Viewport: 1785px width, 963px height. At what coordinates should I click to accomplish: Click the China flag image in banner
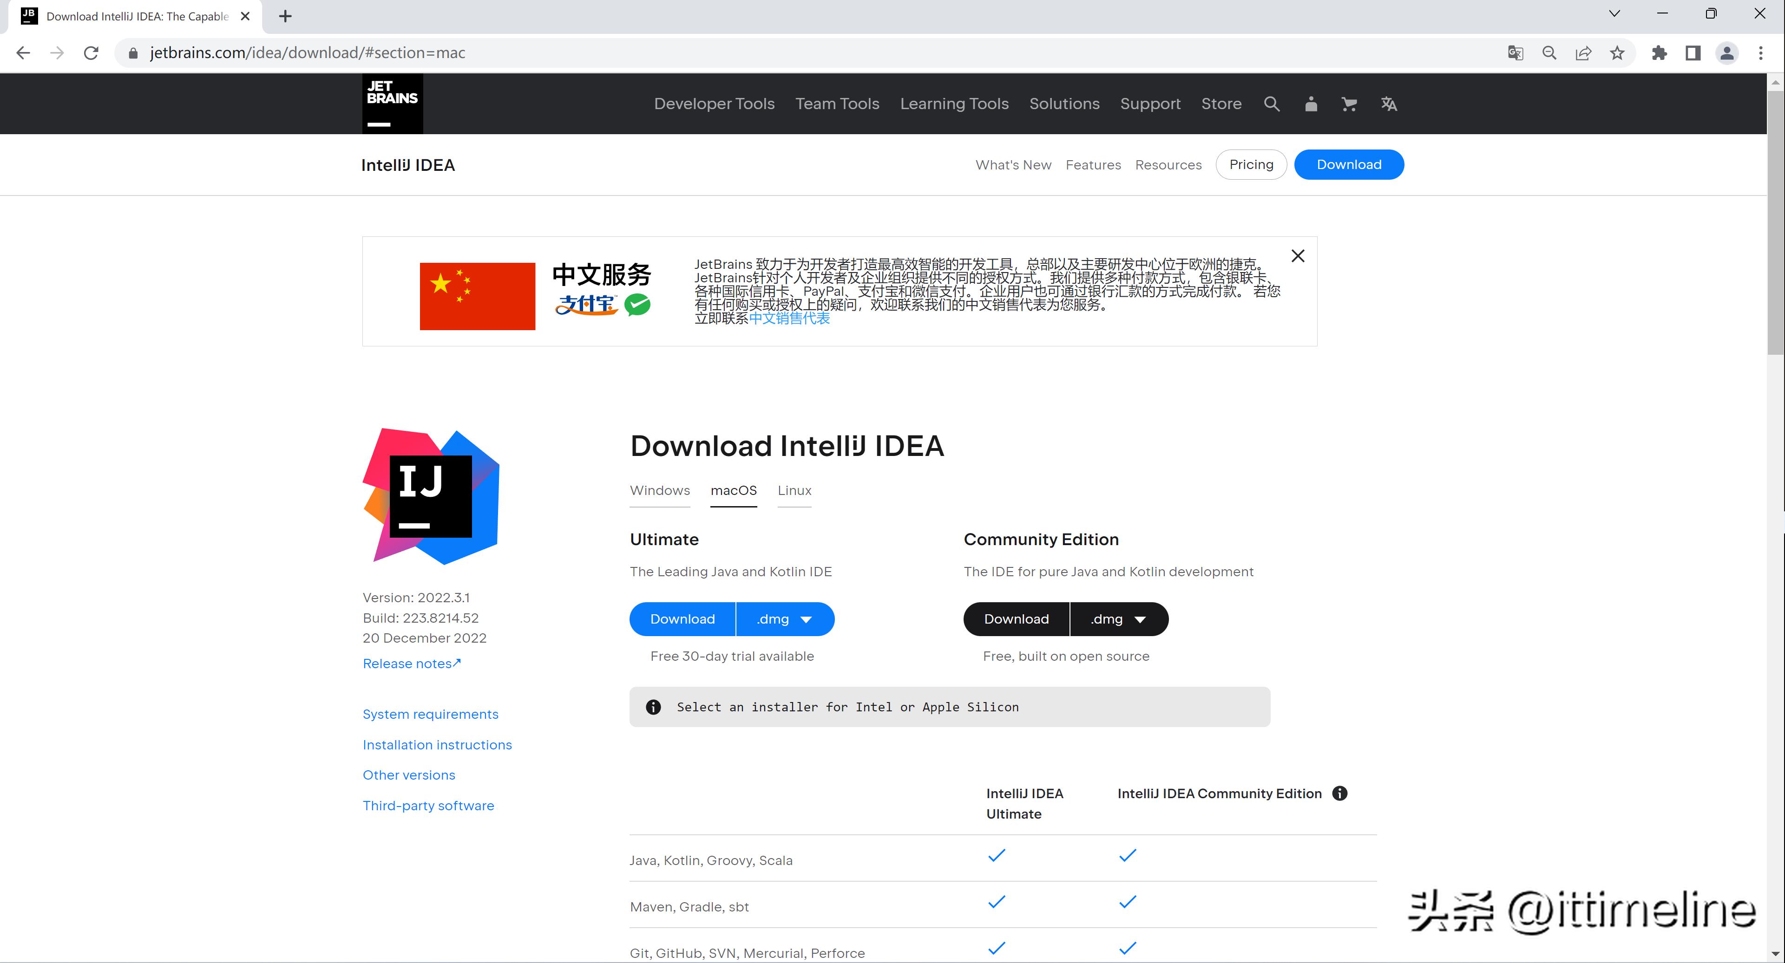pos(478,296)
